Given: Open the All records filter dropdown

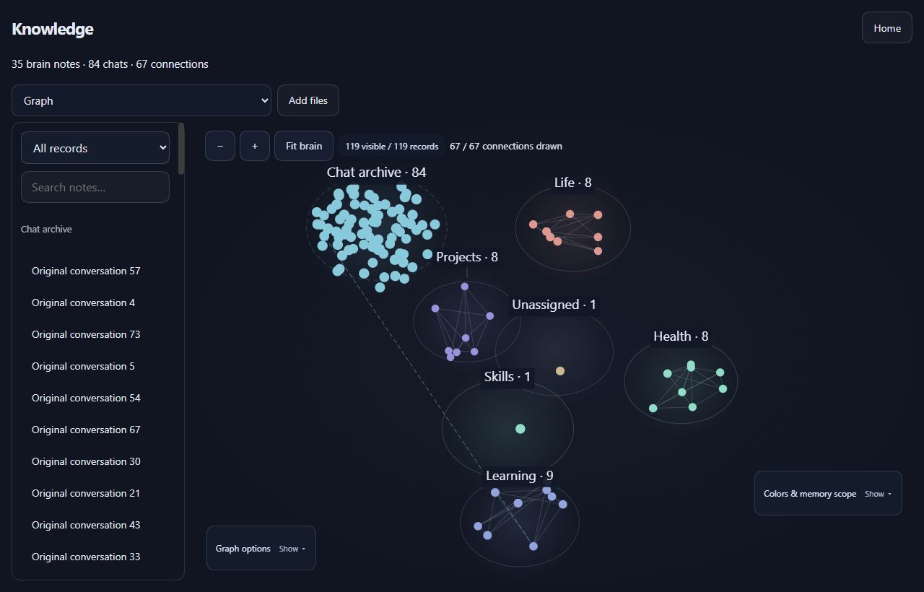Looking at the screenshot, I should click(95, 148).
